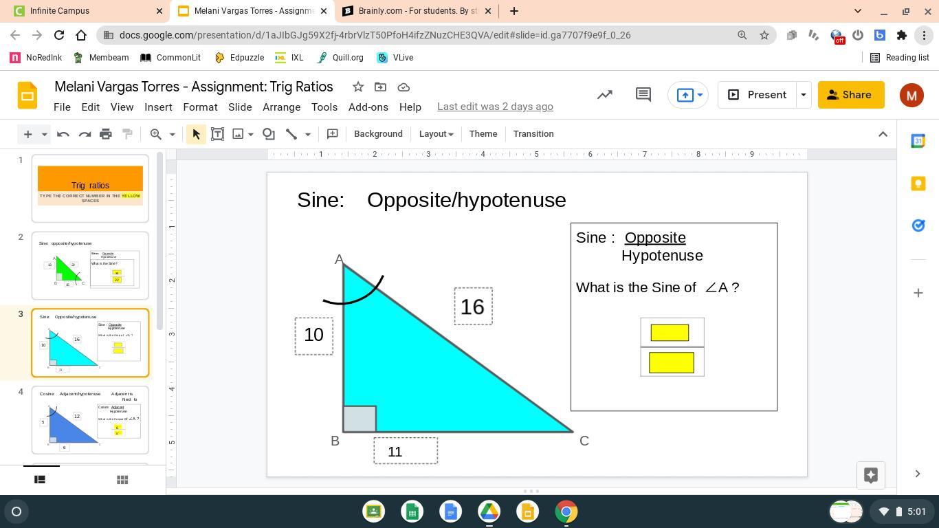939x528 pixels.
Task: Open Google Calendar in the side panel
Action: click(918, 141)
